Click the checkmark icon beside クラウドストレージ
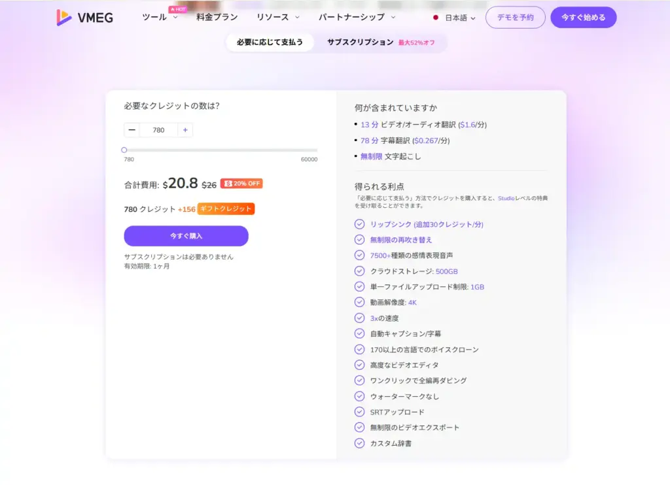670x485 pixels. click(359, 271)
